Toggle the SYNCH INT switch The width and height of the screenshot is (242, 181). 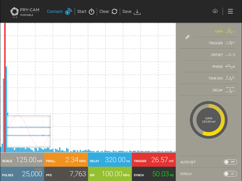230,174
